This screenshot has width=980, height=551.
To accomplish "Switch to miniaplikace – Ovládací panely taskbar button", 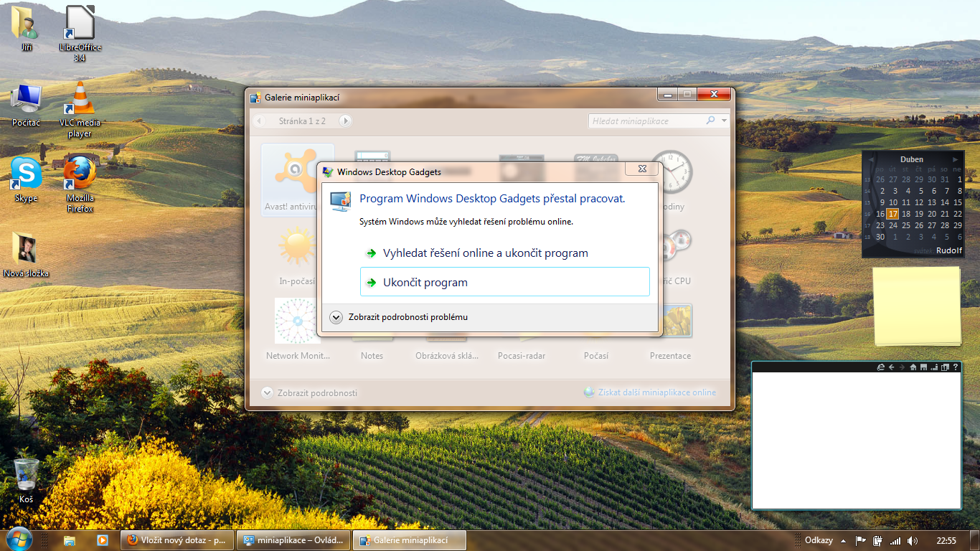I will [x=294, y=540].
